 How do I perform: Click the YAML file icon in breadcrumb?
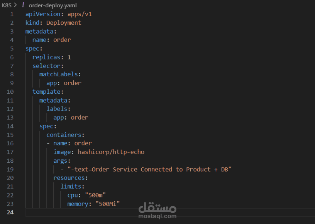23,5
